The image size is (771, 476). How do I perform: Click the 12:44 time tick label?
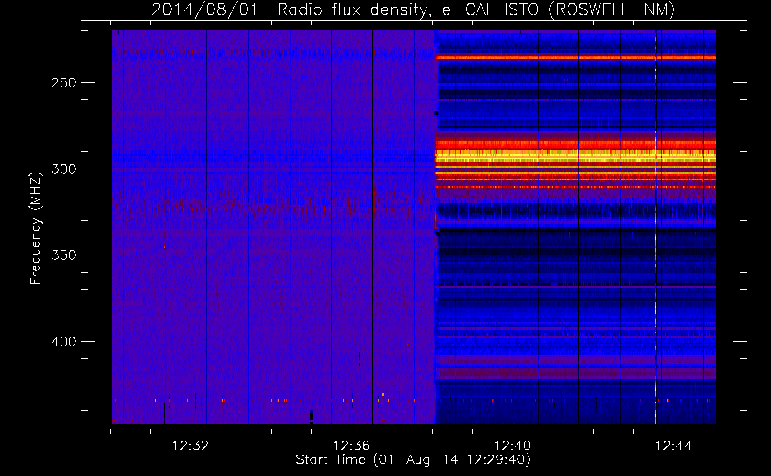[674, 446]
